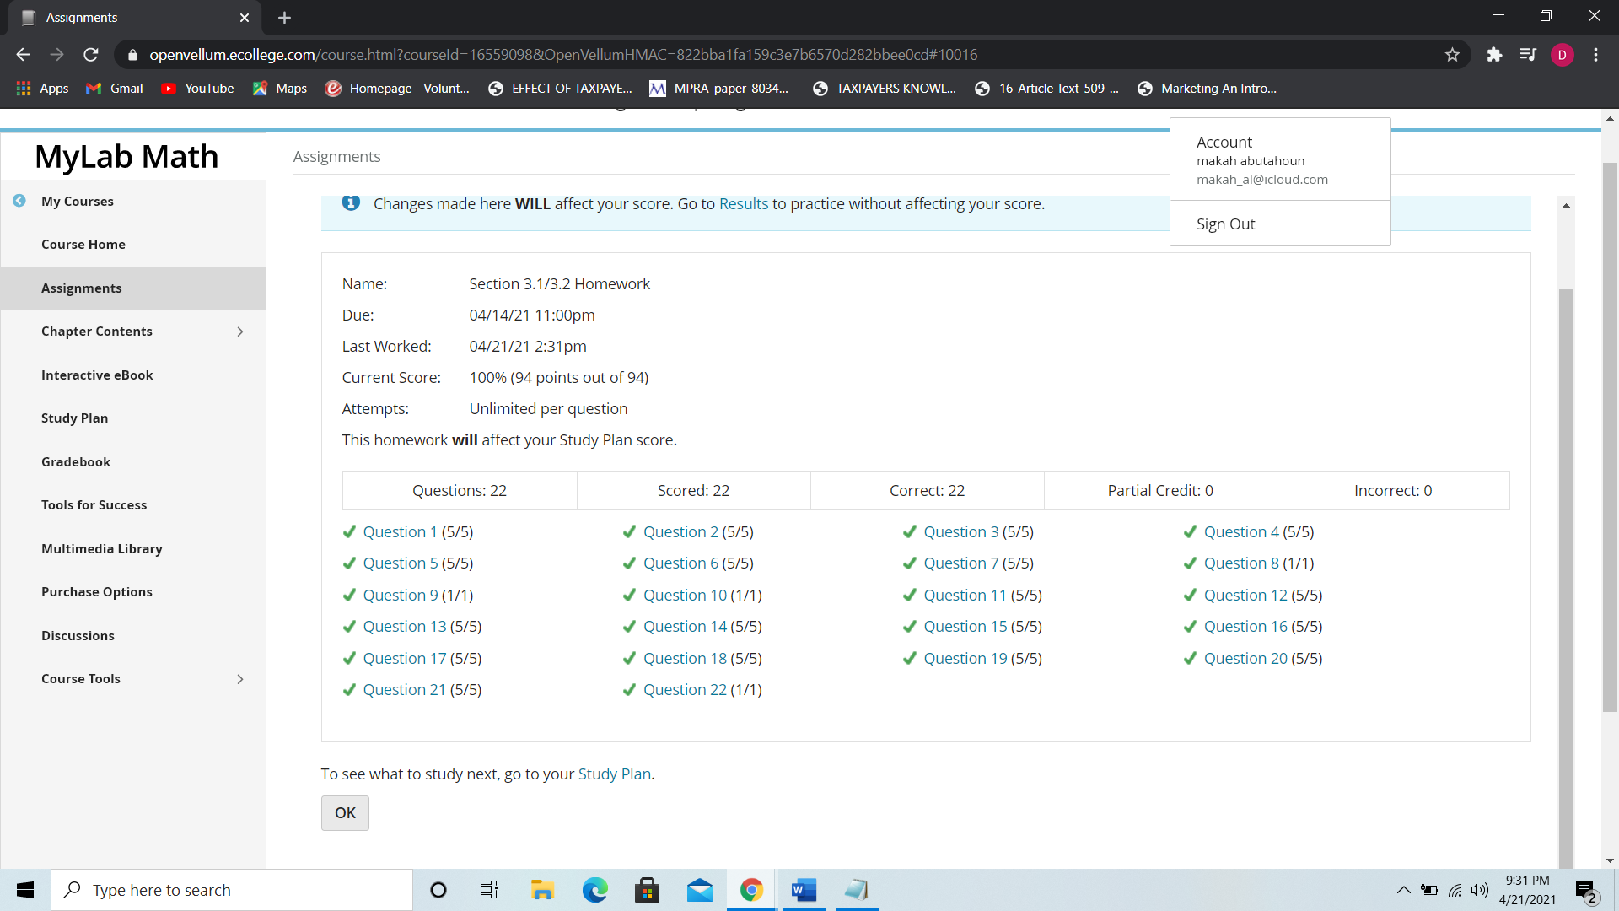Click the back arrow beside My Courses
Viewport: 1619px width, 911px height.
point(19,201)
